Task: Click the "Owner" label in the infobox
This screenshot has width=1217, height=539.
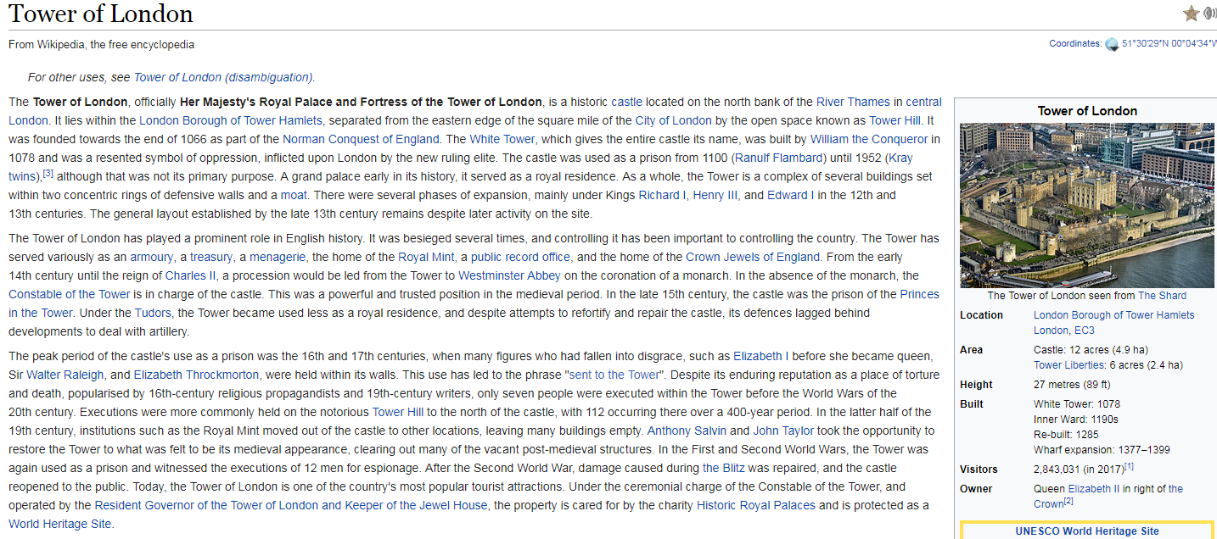Action: coord(976,489)
